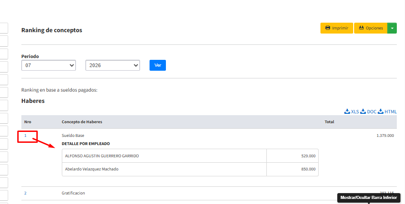The height and width of the screenshot is (204, 405).
Task: Click the download icon beside DOC
Action: point(363,111)
